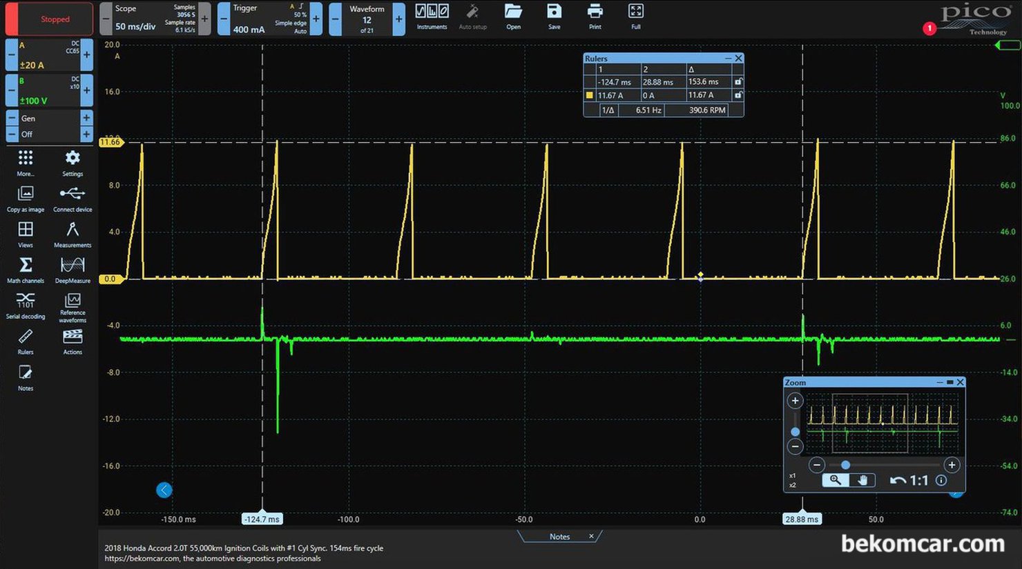This screenshot has height=569, width=1022.
Task: Click vertical zoom plus in Zoom window
Action: tap(795, 401)
